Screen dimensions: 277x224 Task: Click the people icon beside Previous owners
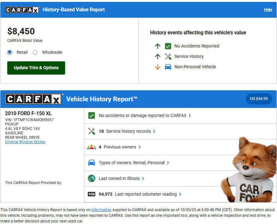click(91, 147)
